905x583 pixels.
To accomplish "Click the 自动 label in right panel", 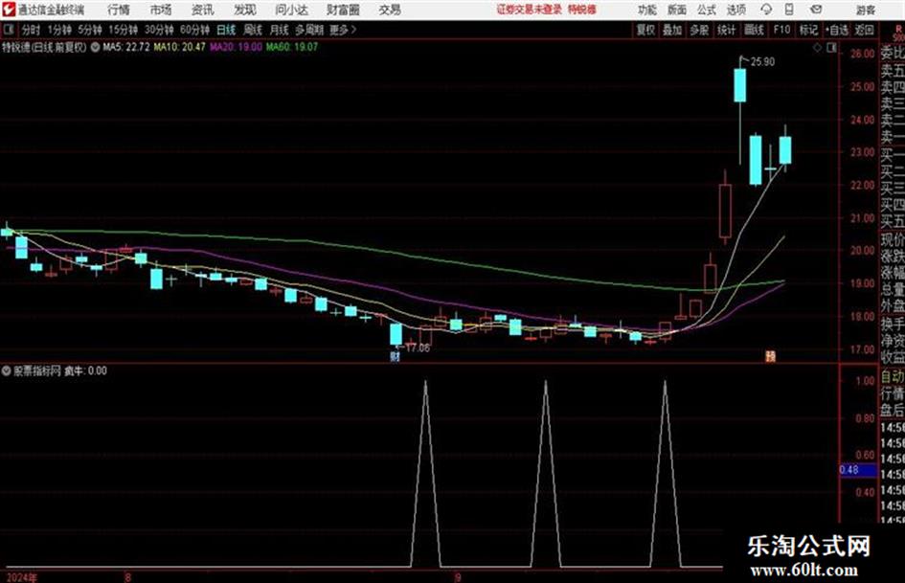I will click(893, 377).
